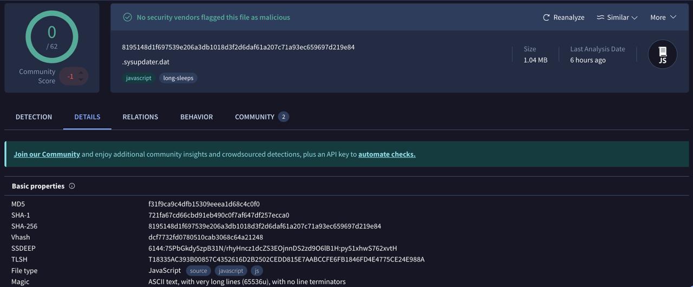Click the Vhash value dcf7732fd0780510cab3068c64a21248

point(206,237)
